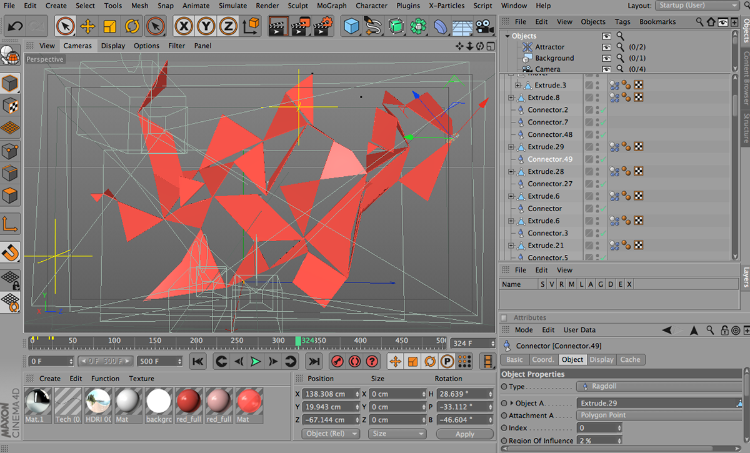Viewport: 750px width, 453px height.
Task: Switch to the Coord. tab
Action: click(x=542, y=360)
